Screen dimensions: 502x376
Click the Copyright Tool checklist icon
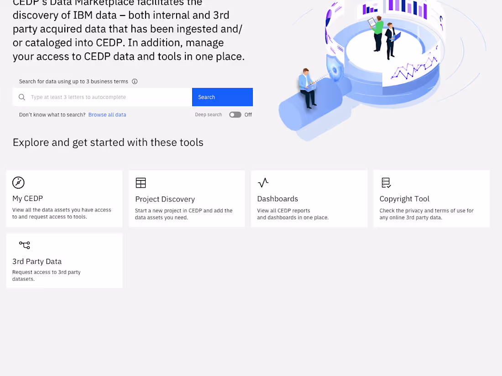386,182
